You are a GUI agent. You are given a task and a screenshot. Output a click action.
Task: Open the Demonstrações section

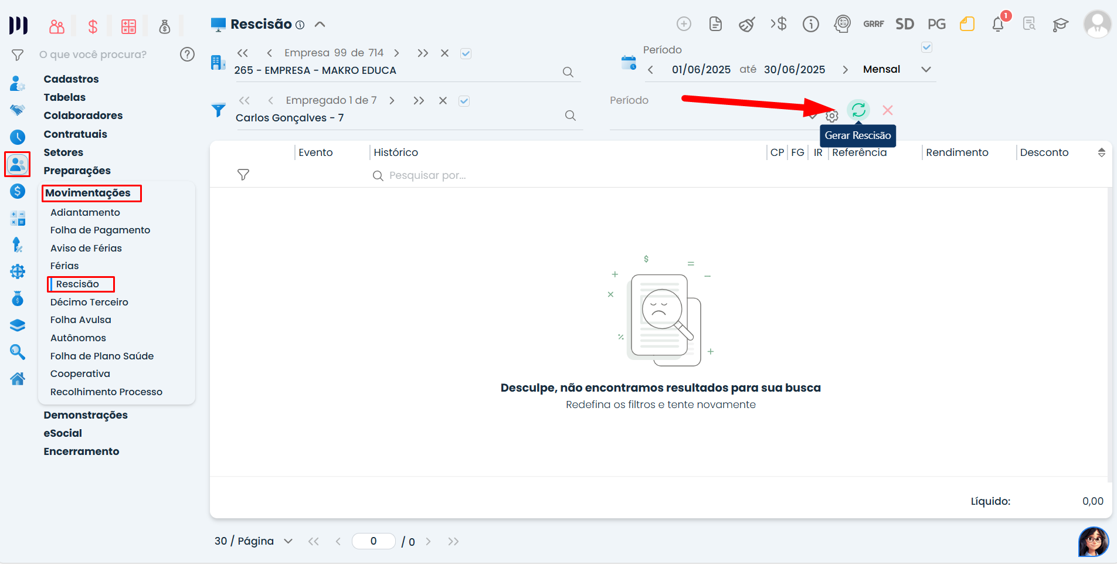point(86,415)
